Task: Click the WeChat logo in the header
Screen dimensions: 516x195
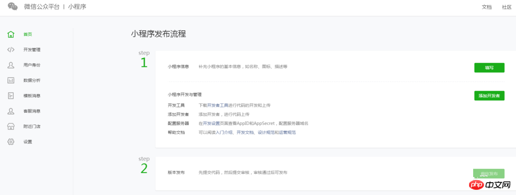Action: [13, 7]
